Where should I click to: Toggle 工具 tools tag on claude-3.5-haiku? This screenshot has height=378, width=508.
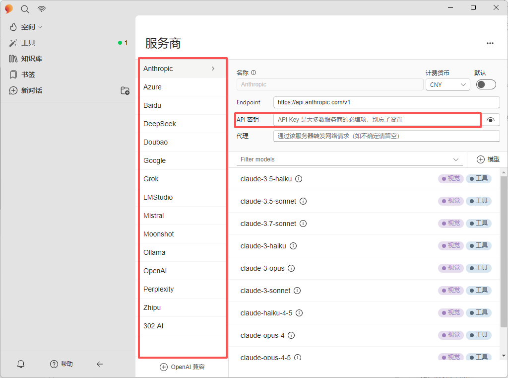[479, 178]
